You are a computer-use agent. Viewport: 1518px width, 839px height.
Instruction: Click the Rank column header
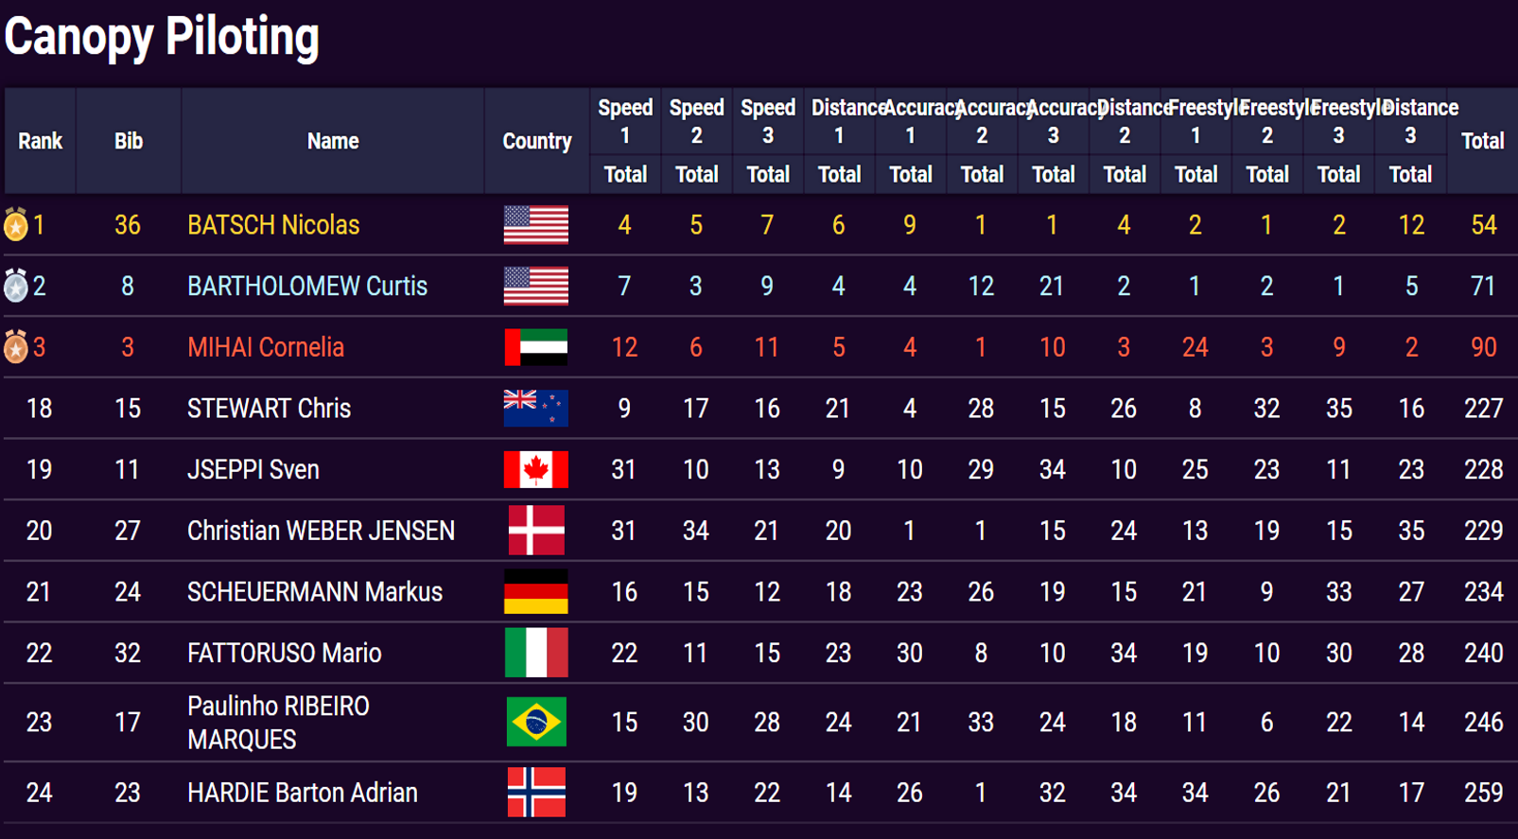40,141
